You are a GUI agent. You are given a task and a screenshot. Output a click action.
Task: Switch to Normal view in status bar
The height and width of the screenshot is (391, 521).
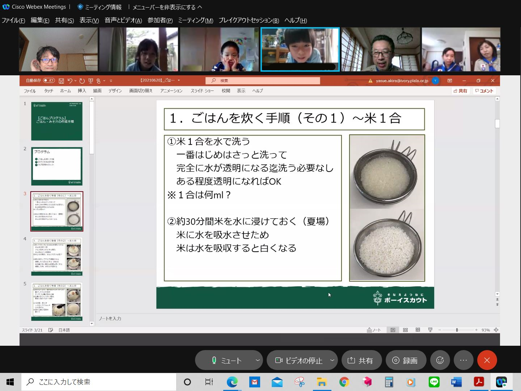point(393,330)
